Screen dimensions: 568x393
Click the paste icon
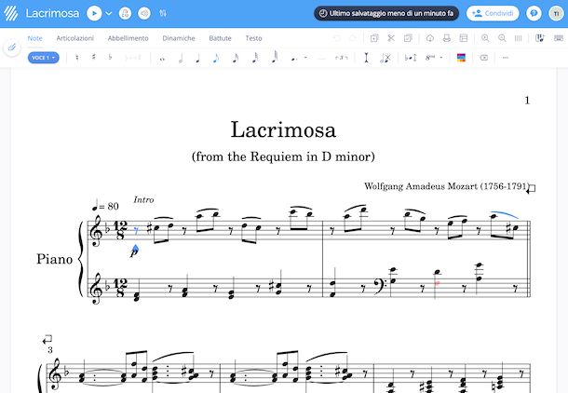point(408,38)
